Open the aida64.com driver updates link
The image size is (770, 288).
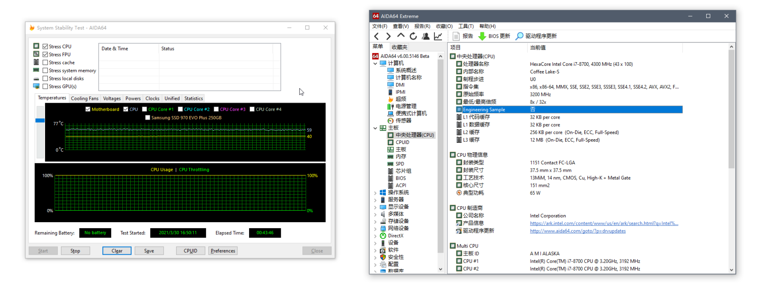[578, 231]
